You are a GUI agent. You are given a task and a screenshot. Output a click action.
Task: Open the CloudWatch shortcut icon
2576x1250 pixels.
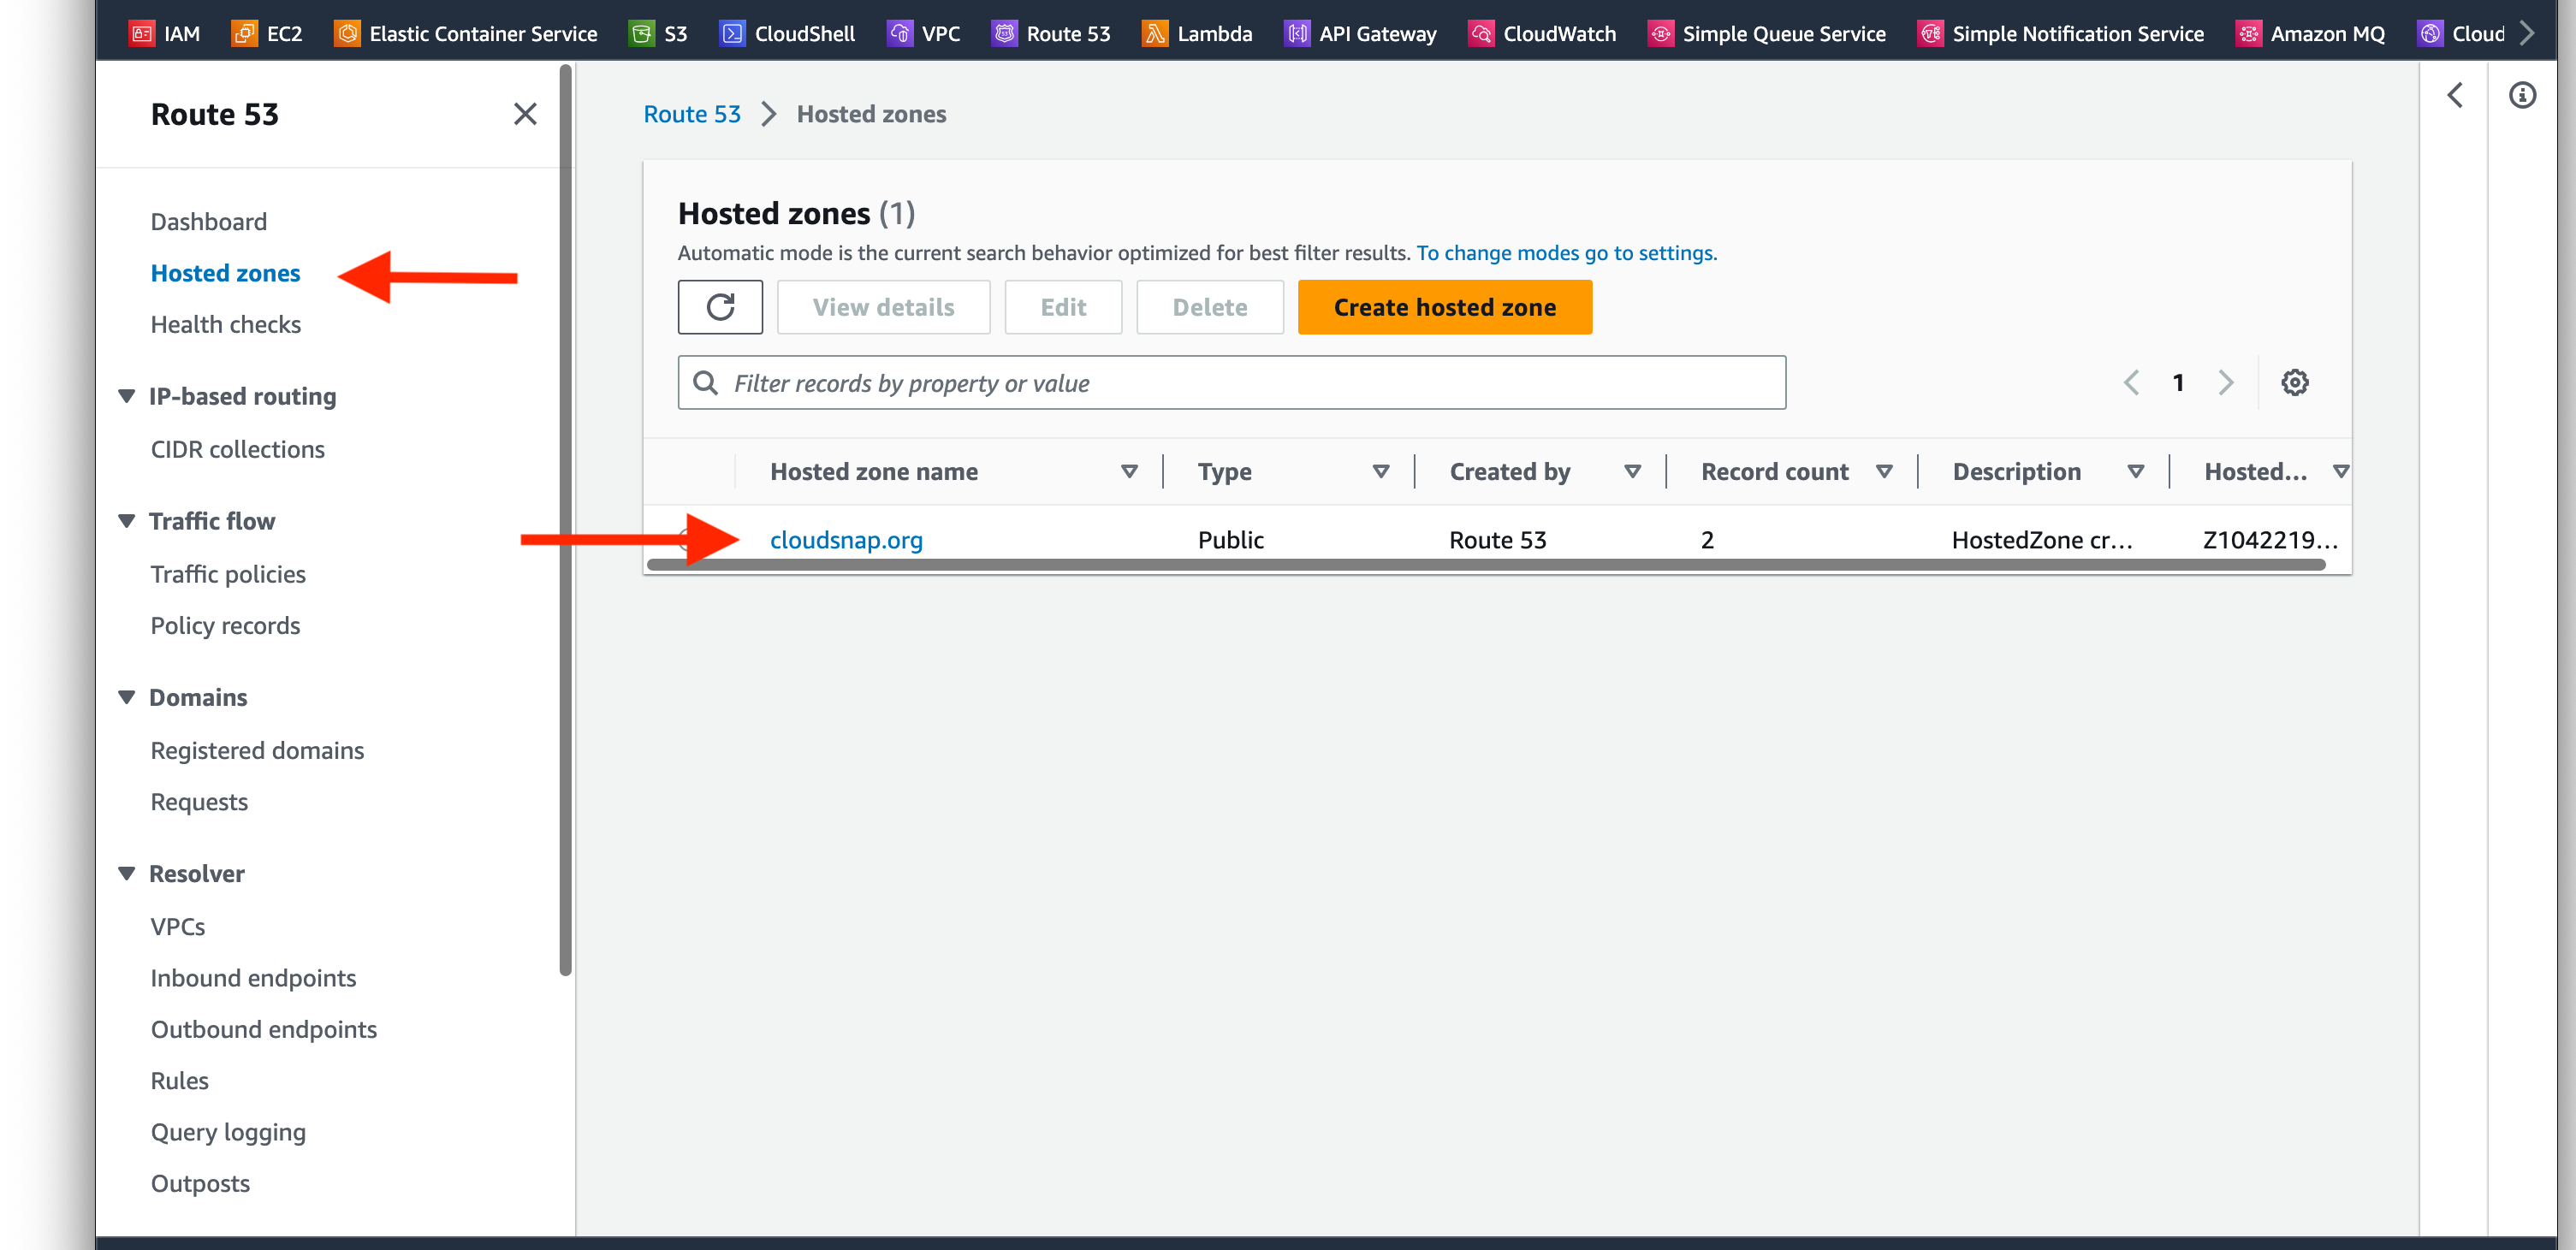[x=1481, y=33]
